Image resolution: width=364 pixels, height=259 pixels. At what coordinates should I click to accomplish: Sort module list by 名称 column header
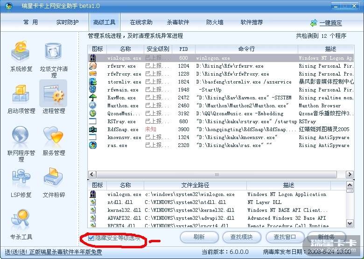126,185
